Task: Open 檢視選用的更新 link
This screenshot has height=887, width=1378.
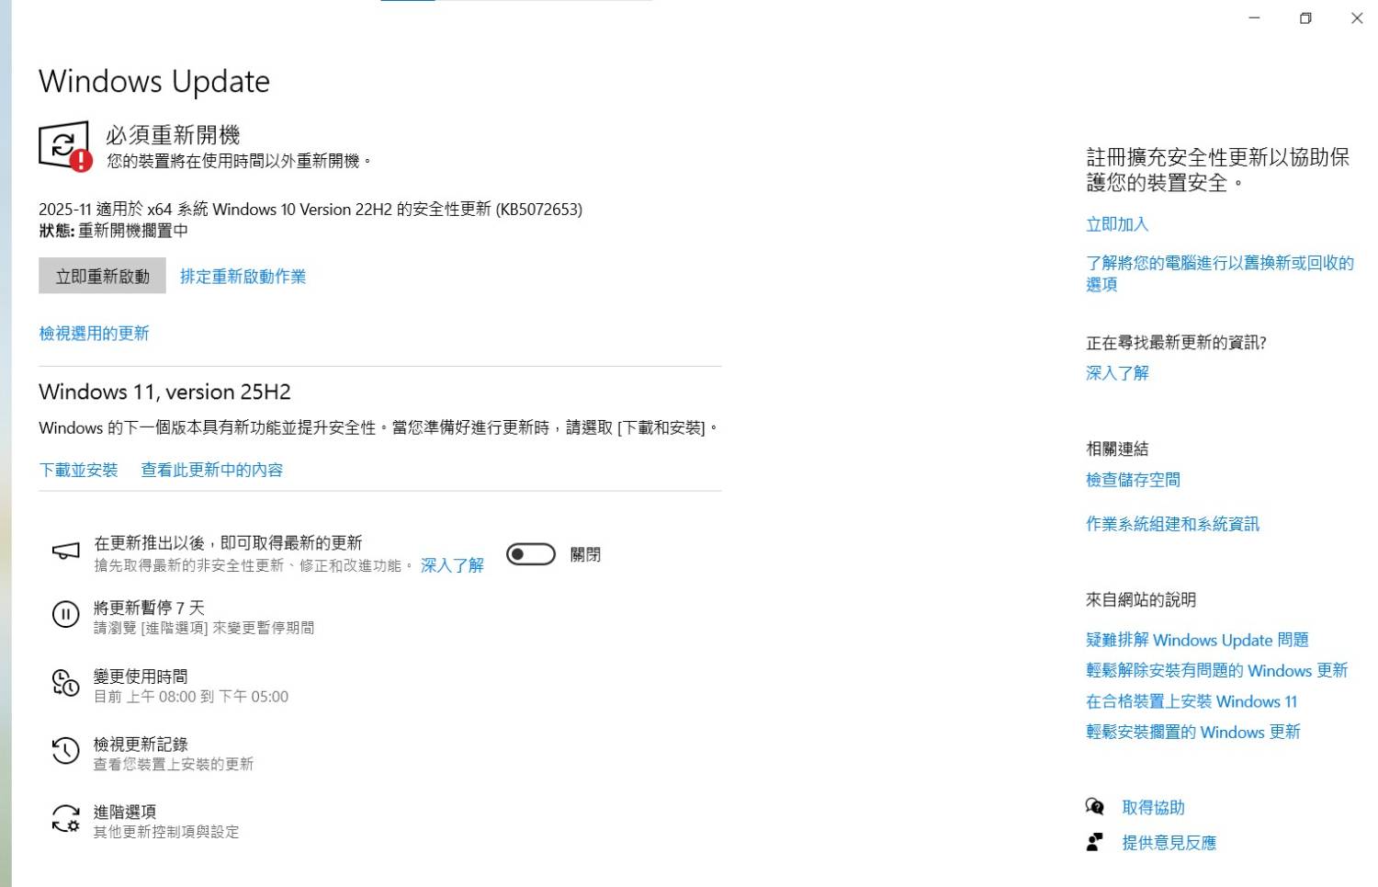Action: [94, 334]
